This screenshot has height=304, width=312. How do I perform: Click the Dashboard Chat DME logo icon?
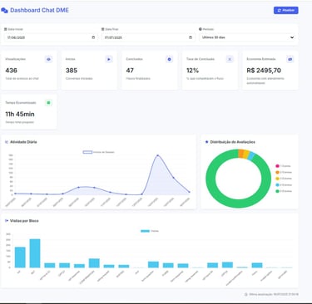4,10
